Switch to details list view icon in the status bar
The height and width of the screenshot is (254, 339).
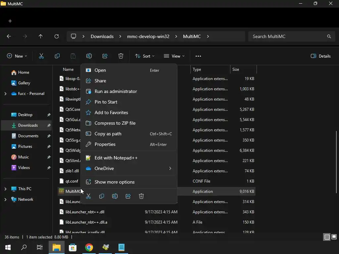327,237
